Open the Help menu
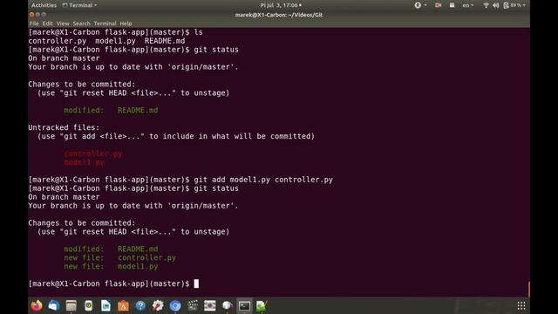The image size is (558, 314). pos(126,24)
